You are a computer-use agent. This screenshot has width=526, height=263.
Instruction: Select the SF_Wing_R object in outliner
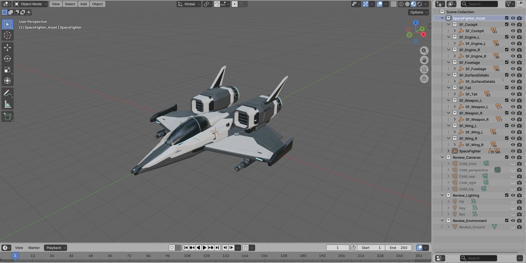[x=474, y=145]
